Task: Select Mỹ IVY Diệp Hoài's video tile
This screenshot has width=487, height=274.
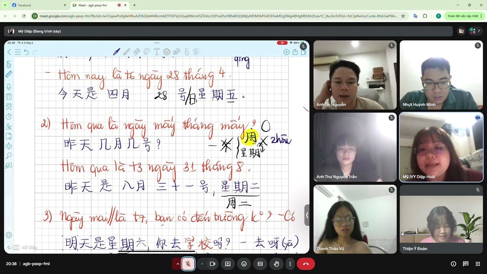Action: pyautogui.click(x=441, y=147)
